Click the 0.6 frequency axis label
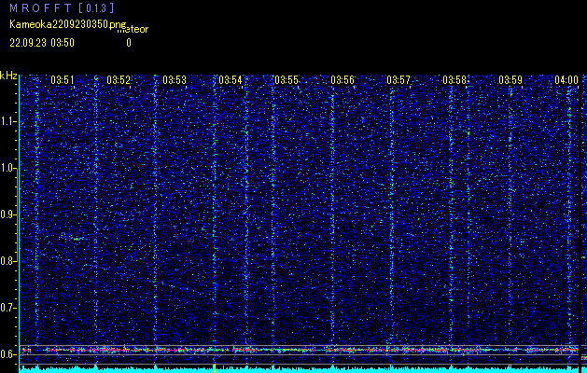Screen dimensions: 587x373 point(8,354)
